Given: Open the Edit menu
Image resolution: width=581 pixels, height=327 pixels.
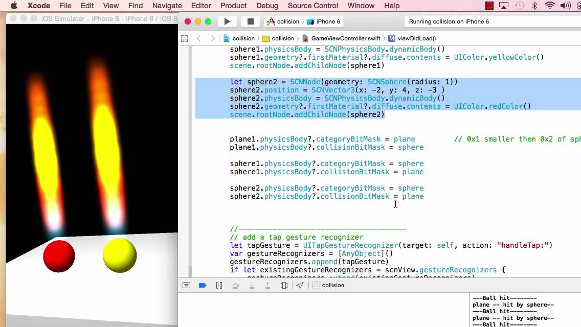Looking at the screenshot, I should pos(87,6).
